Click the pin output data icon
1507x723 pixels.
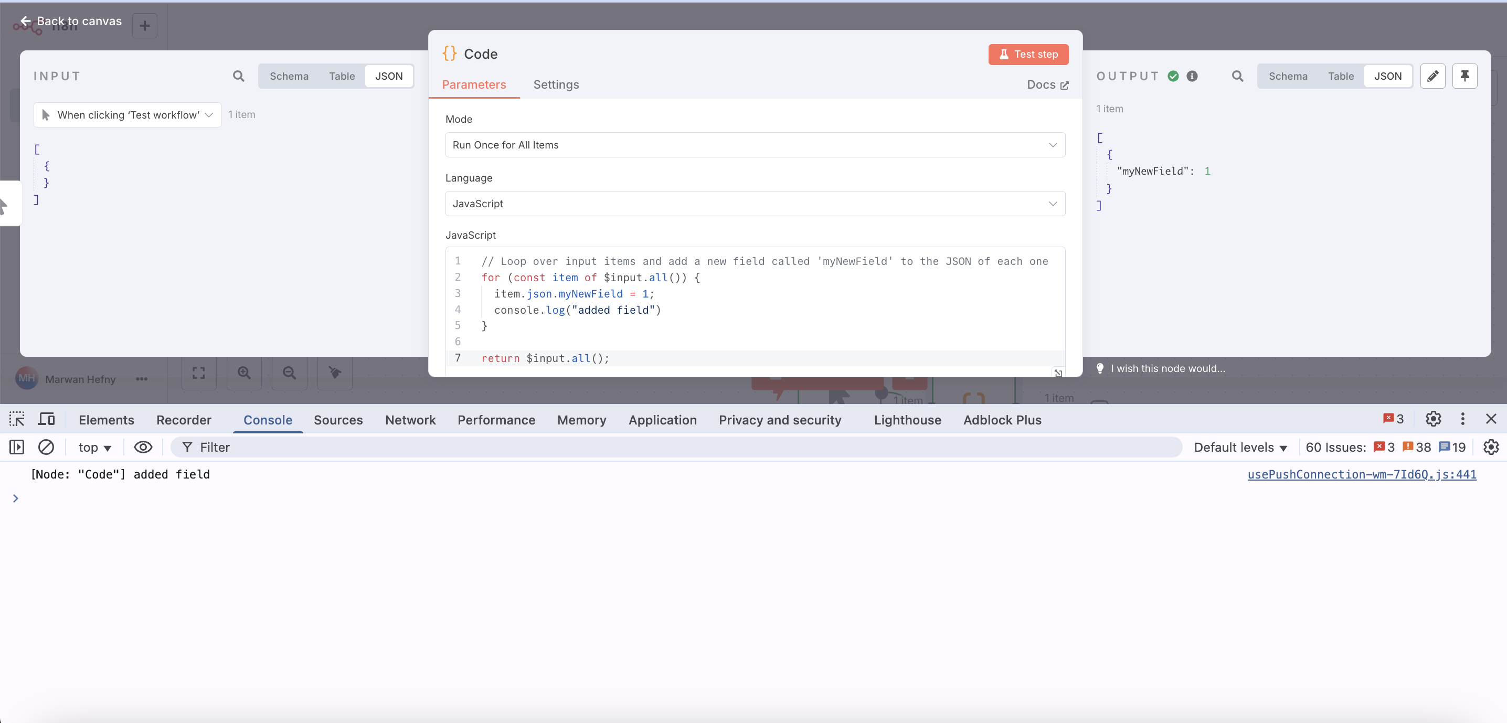point(1464,76)
